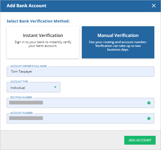
Task: Click the Select Bank Verification Method heading
Action: [x=38, y=21]
